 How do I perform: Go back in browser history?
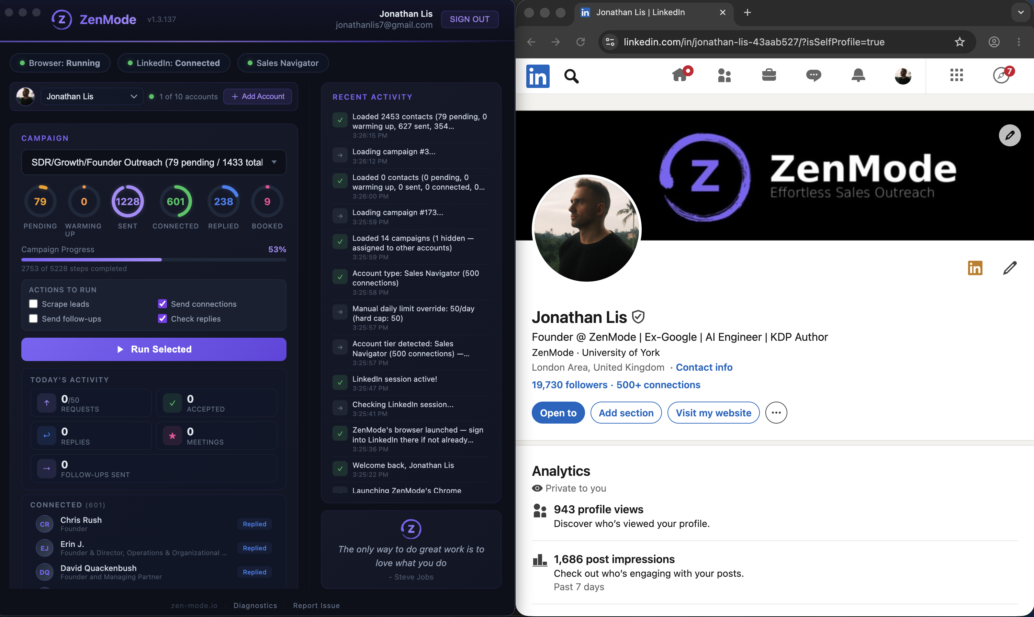(531, 42)
